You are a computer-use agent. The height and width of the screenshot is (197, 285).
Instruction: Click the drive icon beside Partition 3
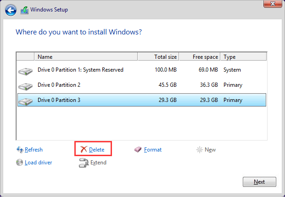pos(25,101)
